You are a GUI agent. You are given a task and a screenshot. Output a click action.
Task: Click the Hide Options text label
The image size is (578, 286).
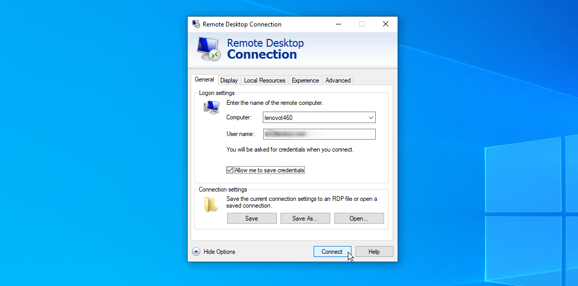tap(219, 252)
